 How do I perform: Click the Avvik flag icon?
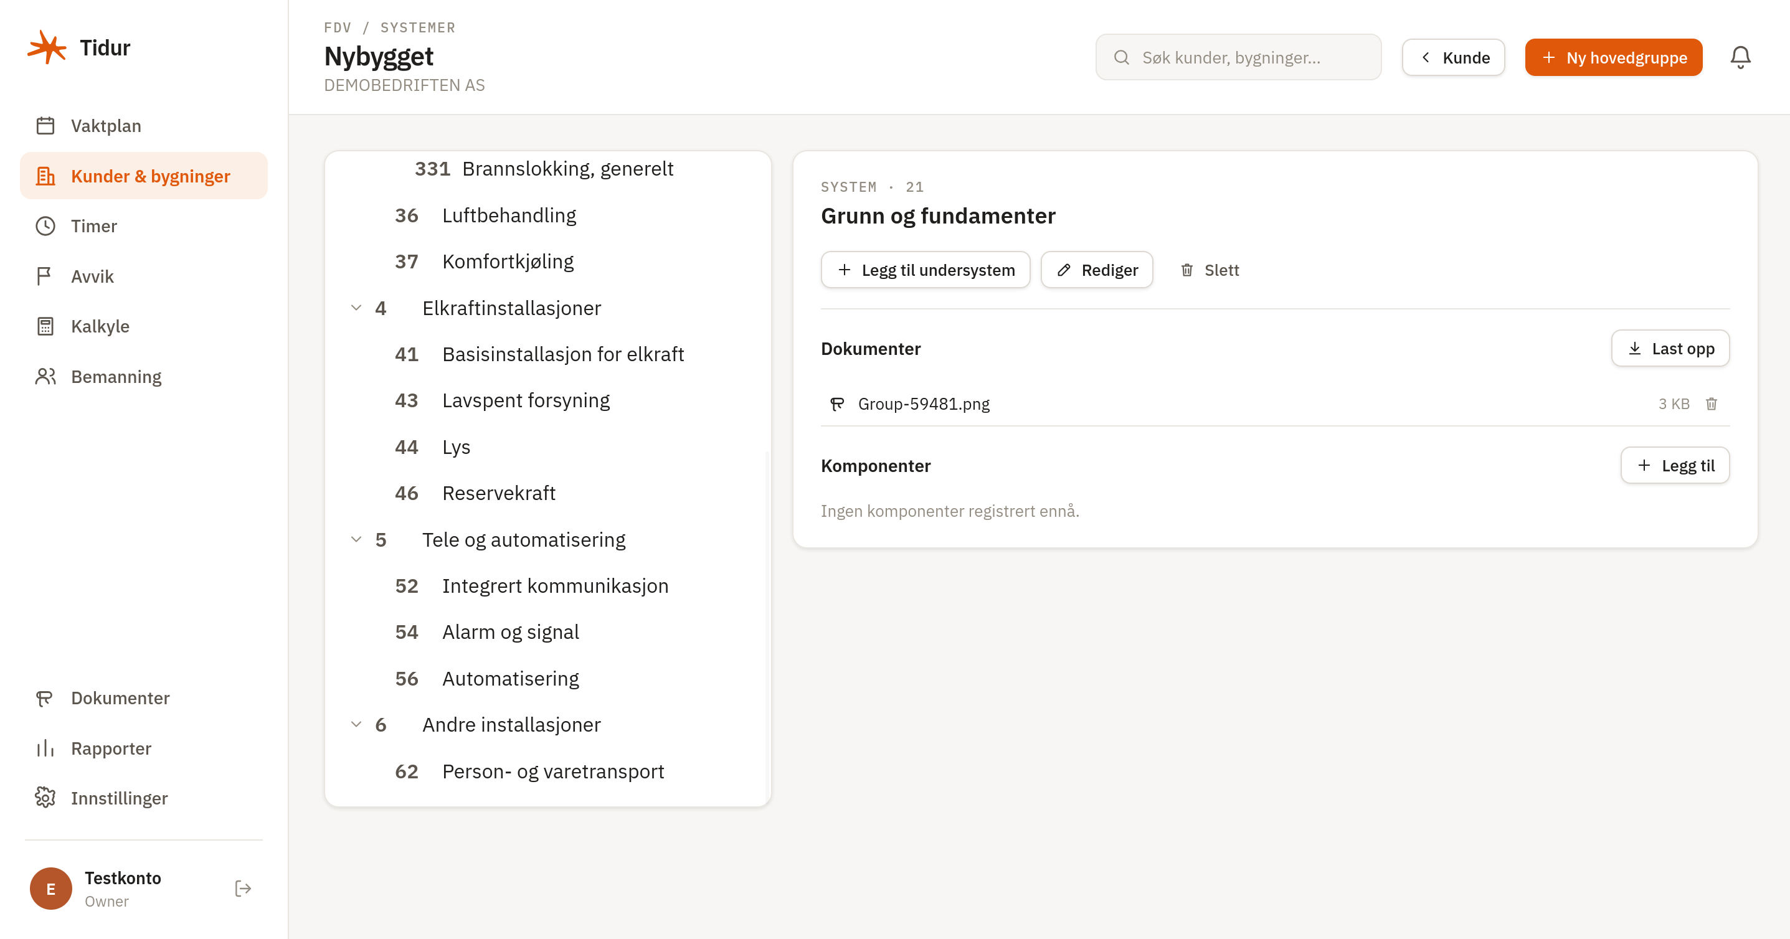(x=45, y=276)
